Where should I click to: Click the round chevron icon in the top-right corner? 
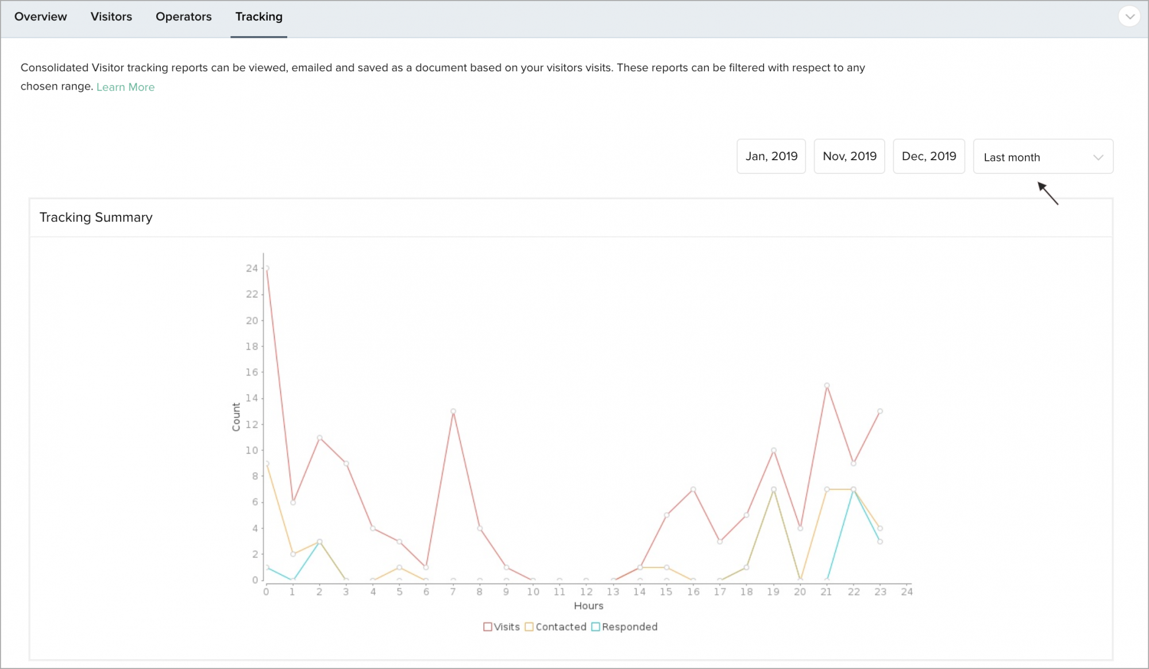tap(1129, 17)
